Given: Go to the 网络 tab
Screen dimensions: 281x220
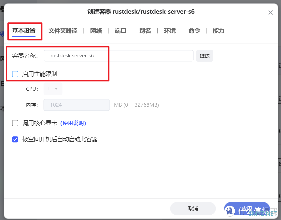Looking at the screenshot, I should tap(96, 31).
